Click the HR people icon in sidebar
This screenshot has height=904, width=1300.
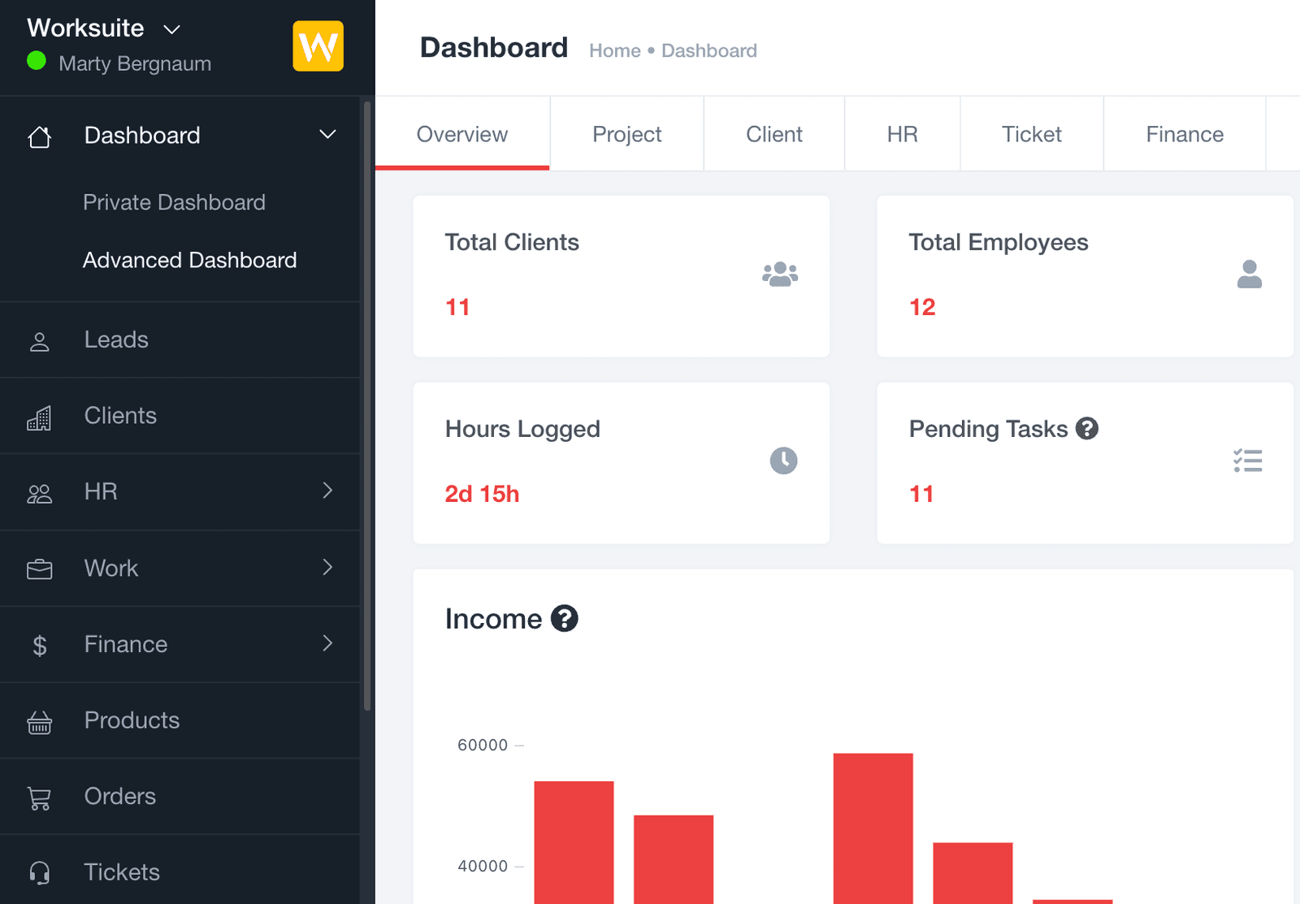pos(39,491)
